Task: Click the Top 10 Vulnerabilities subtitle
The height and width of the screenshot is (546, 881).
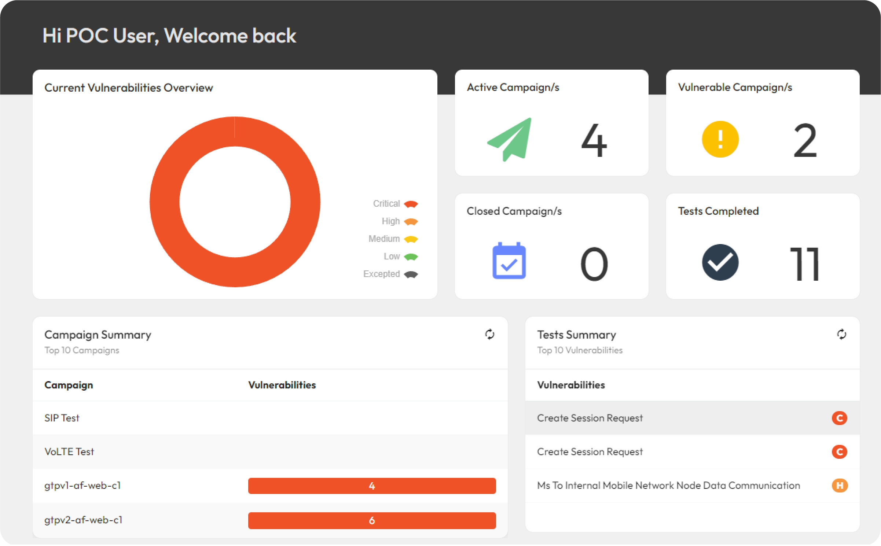Action: pyautogui.click(x=580, y=350)
